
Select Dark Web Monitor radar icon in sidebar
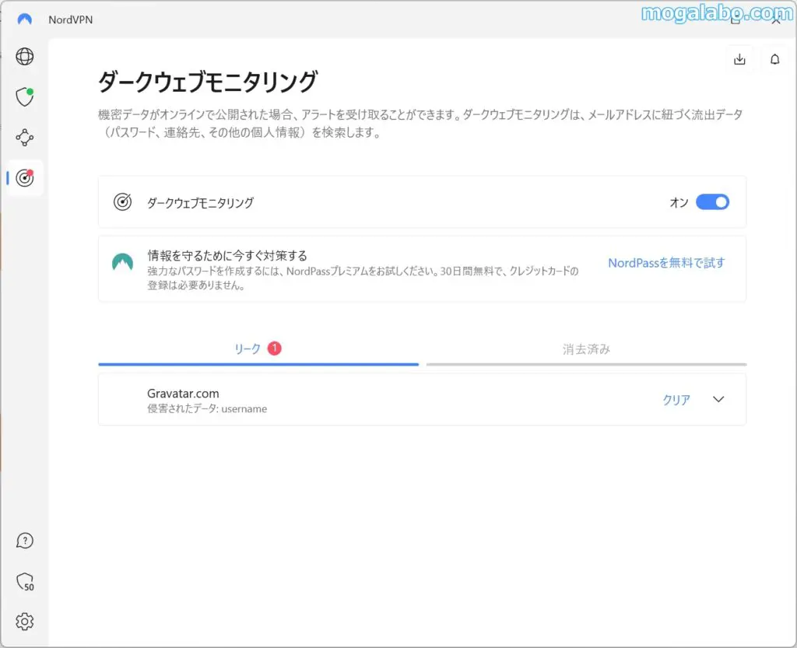pos(25,178)
